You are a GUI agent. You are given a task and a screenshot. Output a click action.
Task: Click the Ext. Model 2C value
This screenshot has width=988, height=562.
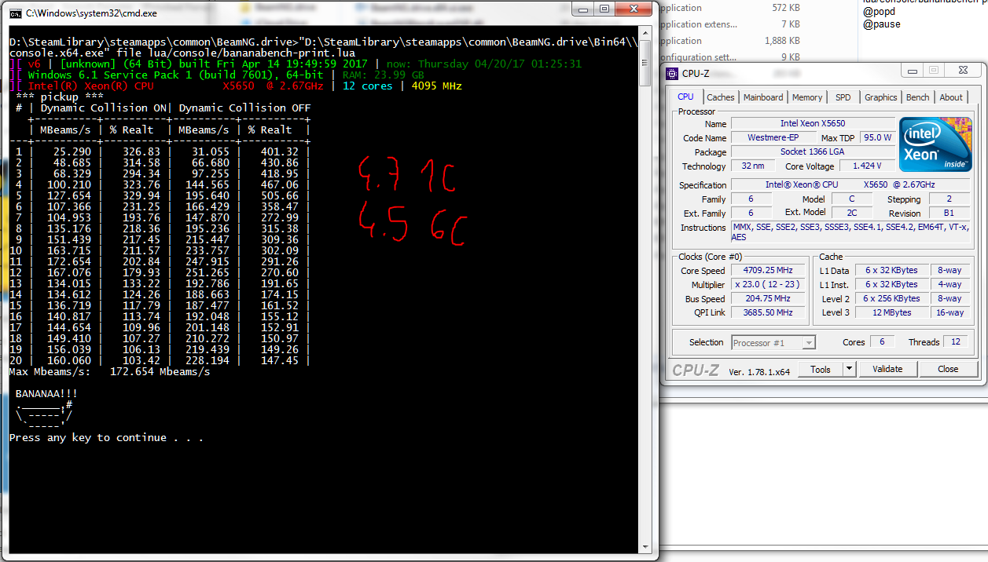point(851,213)
